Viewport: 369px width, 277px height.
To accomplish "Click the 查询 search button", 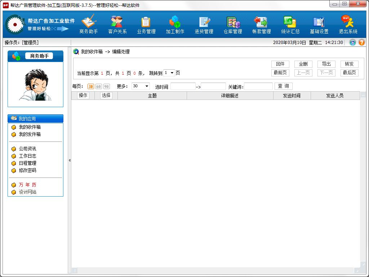I will coord(283,86).
